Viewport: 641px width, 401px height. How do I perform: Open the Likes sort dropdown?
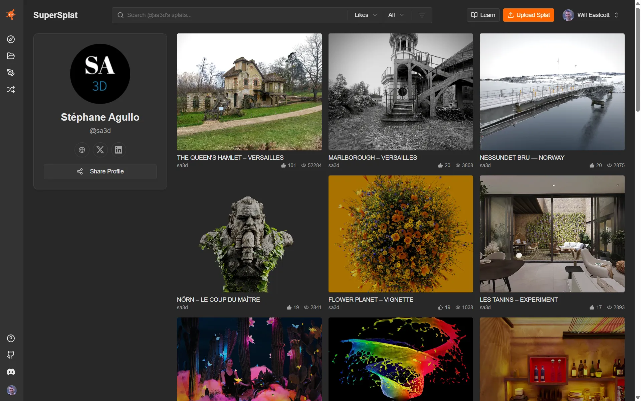click(366, 15)
